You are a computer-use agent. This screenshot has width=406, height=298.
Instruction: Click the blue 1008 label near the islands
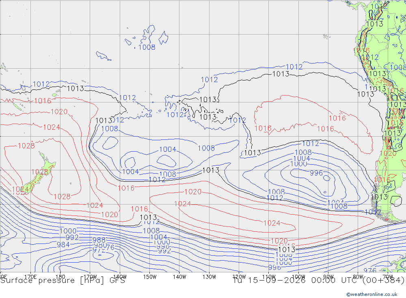coord(147,47)
